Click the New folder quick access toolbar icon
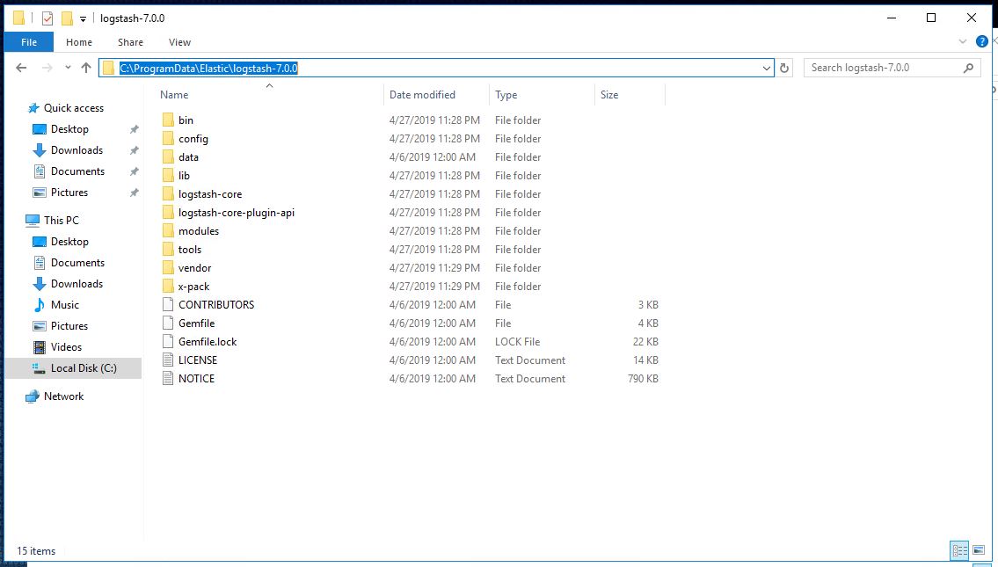 tap(67, 18)
